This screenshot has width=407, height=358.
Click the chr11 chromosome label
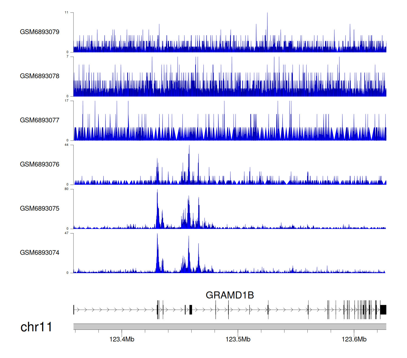coord(36,327)
